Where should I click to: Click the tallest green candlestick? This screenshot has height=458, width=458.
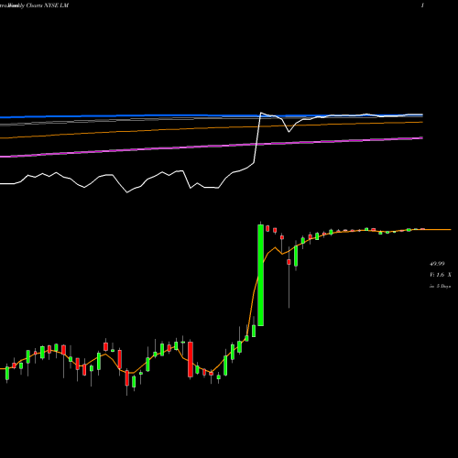coord(260,275)
